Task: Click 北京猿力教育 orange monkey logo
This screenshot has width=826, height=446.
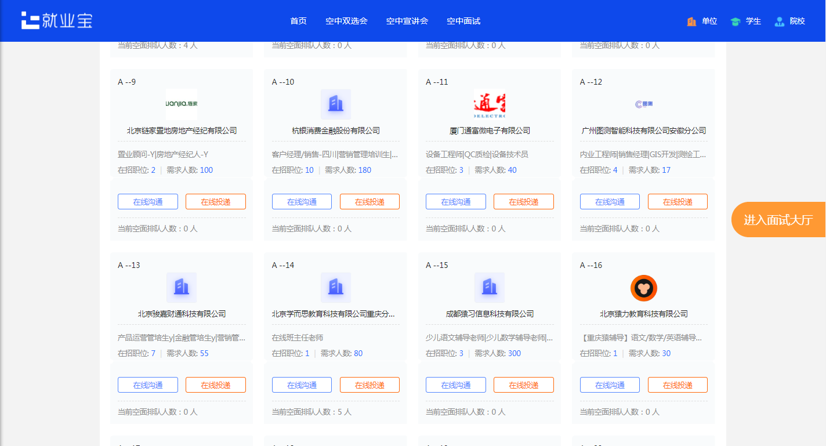Action: pos(643,288)
